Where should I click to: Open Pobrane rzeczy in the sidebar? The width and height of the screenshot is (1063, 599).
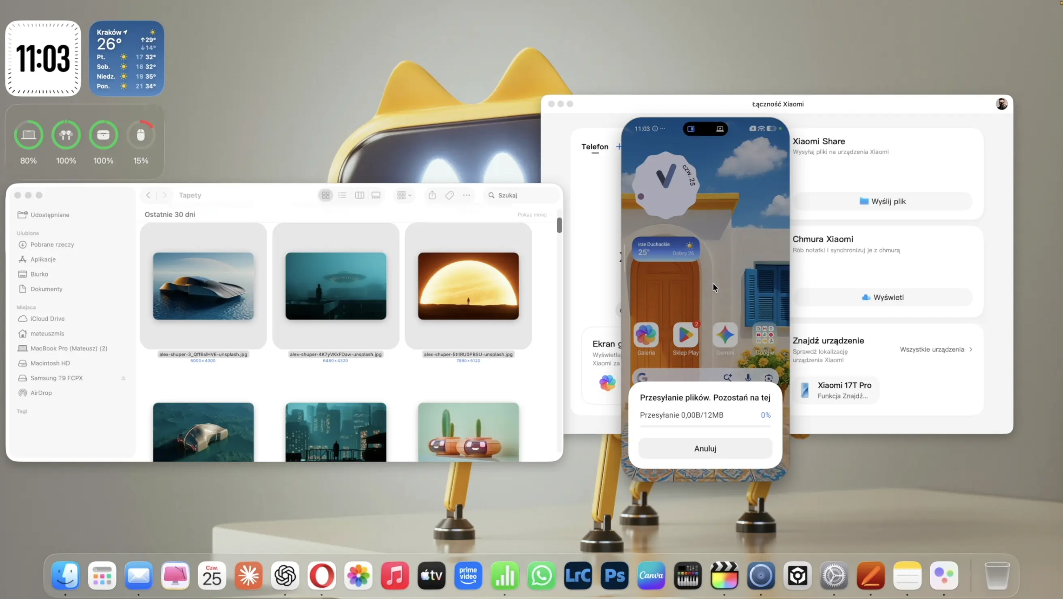[x=52, y=244]
